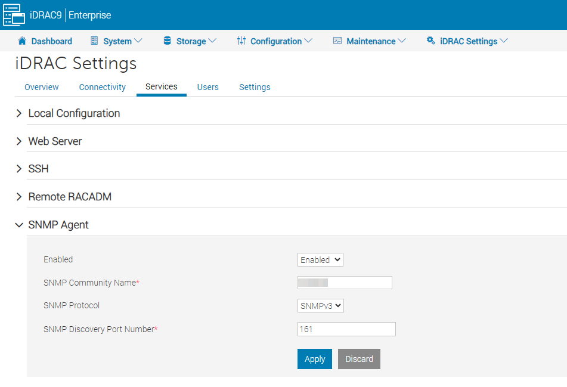
Task: Open the Configuration menu dropdown arrow
Action: (308, 41)
